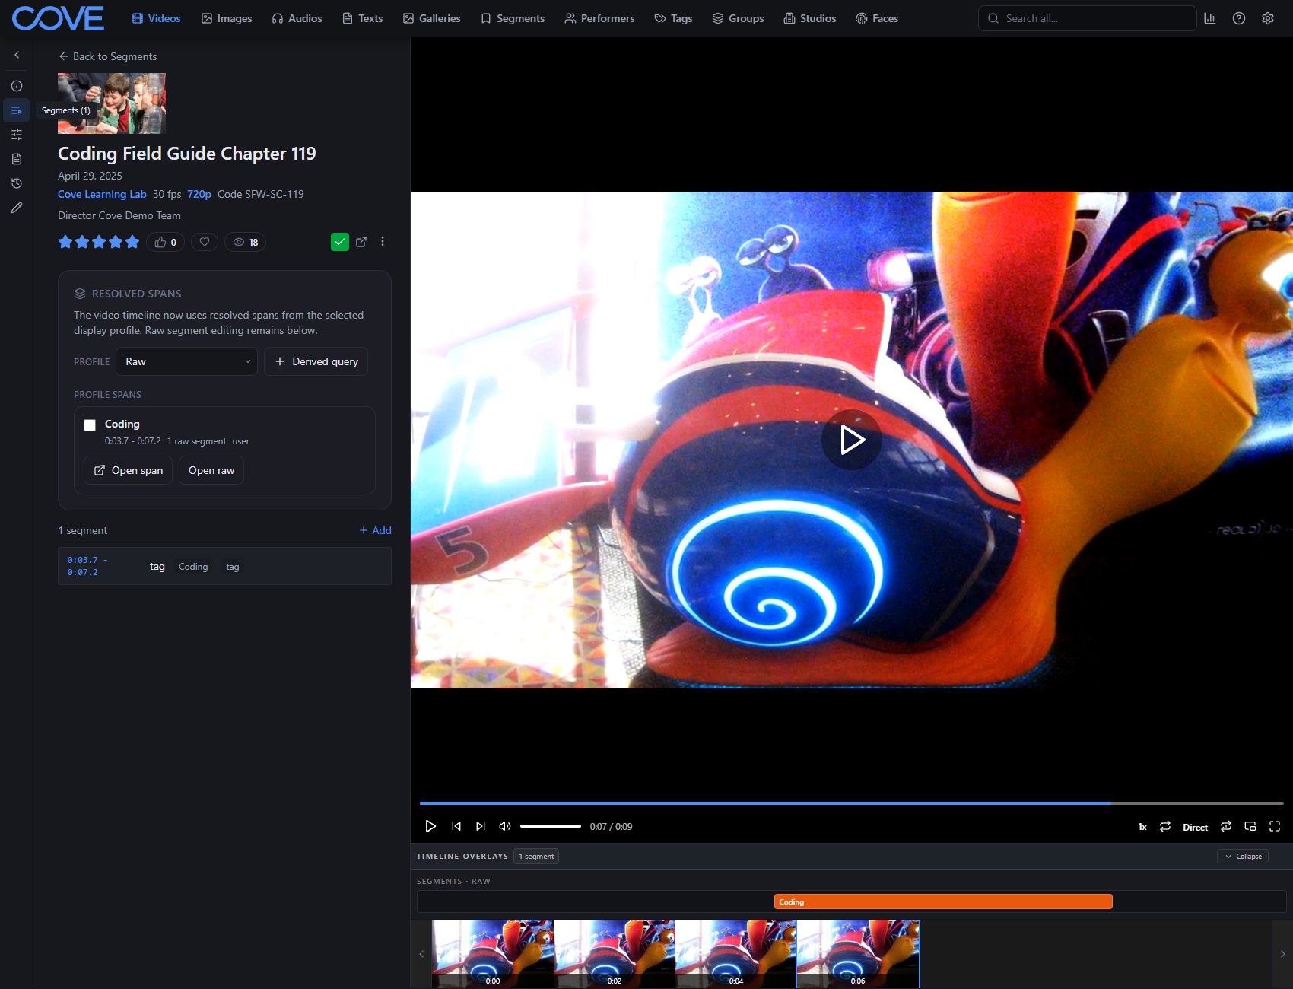Add a new segment
Image resolution: width=1293 pixels, height=989 pixels.
375,530
